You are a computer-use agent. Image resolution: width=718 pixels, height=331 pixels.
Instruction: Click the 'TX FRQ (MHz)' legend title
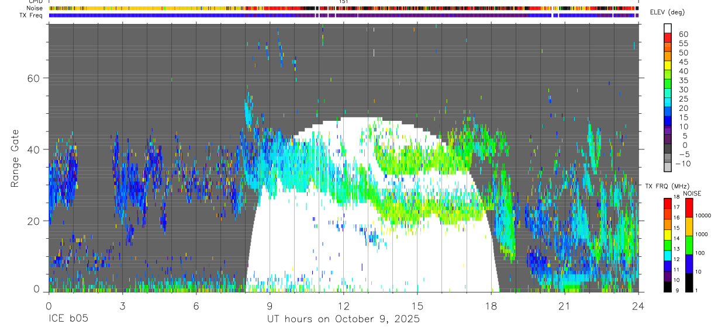(668, 186)
